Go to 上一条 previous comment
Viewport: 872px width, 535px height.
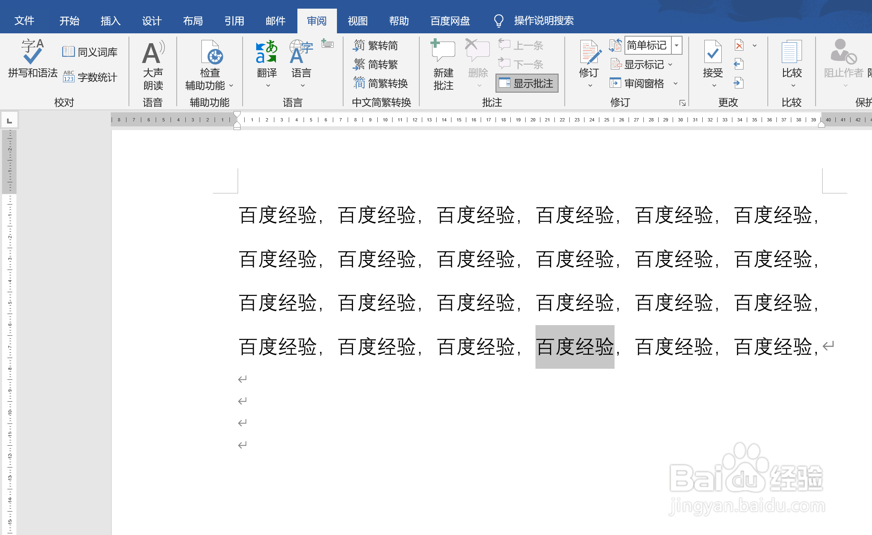point(521,45)
